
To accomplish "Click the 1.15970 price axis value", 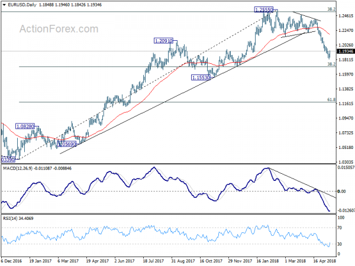I will (346, 74).
